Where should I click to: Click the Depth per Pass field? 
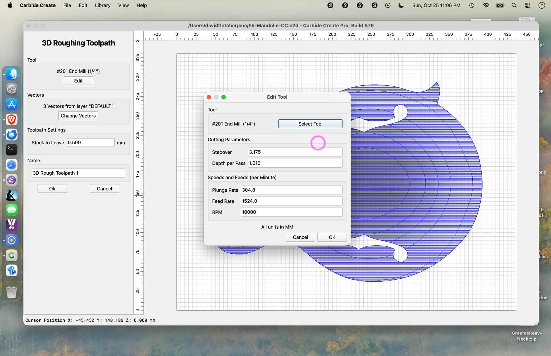pos(295,163)
